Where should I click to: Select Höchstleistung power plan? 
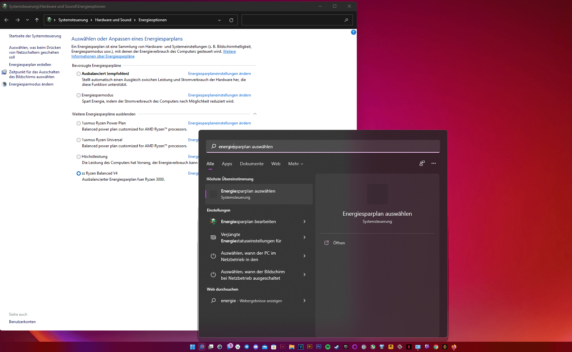click(78, 157)
